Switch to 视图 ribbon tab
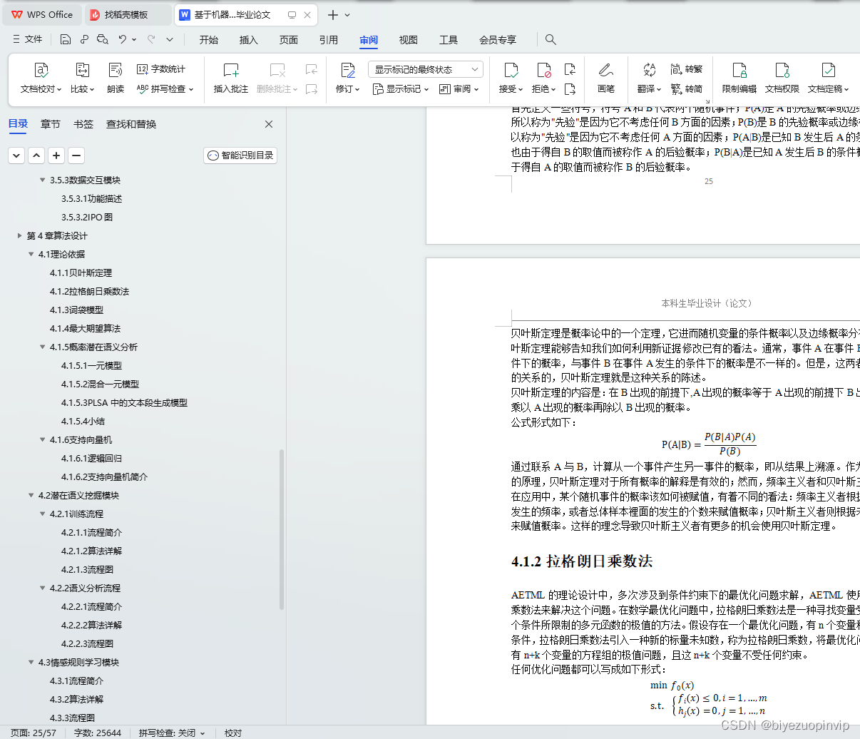Screen dimensions: 860x739 (409, 40)
